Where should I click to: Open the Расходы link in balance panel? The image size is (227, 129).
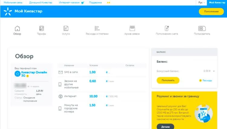[207, 80]
